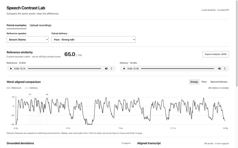
Task: Click the 'Reference · 14.84s' label
Action: pos(16,63)
